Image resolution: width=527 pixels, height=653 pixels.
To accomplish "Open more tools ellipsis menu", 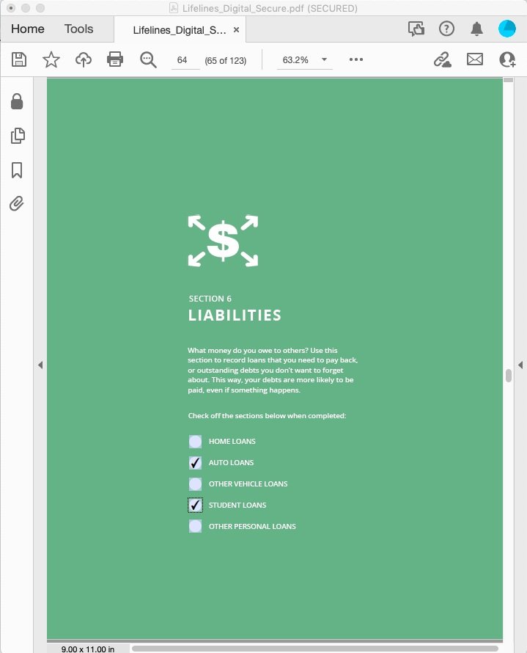I will (x=356, y=59).
